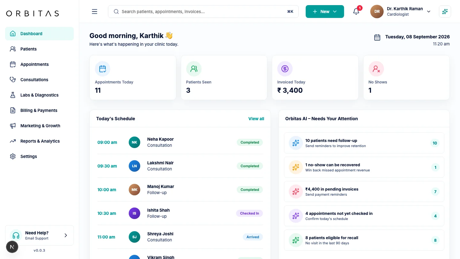
Task: Select the Manoj Kumar appointment row
Action: (180, 190)
